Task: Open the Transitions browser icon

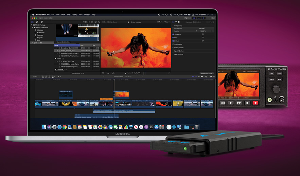Action: 214,76
